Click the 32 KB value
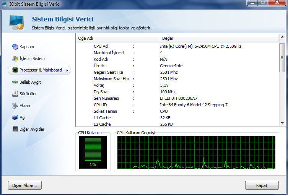 tap(165, 118)
